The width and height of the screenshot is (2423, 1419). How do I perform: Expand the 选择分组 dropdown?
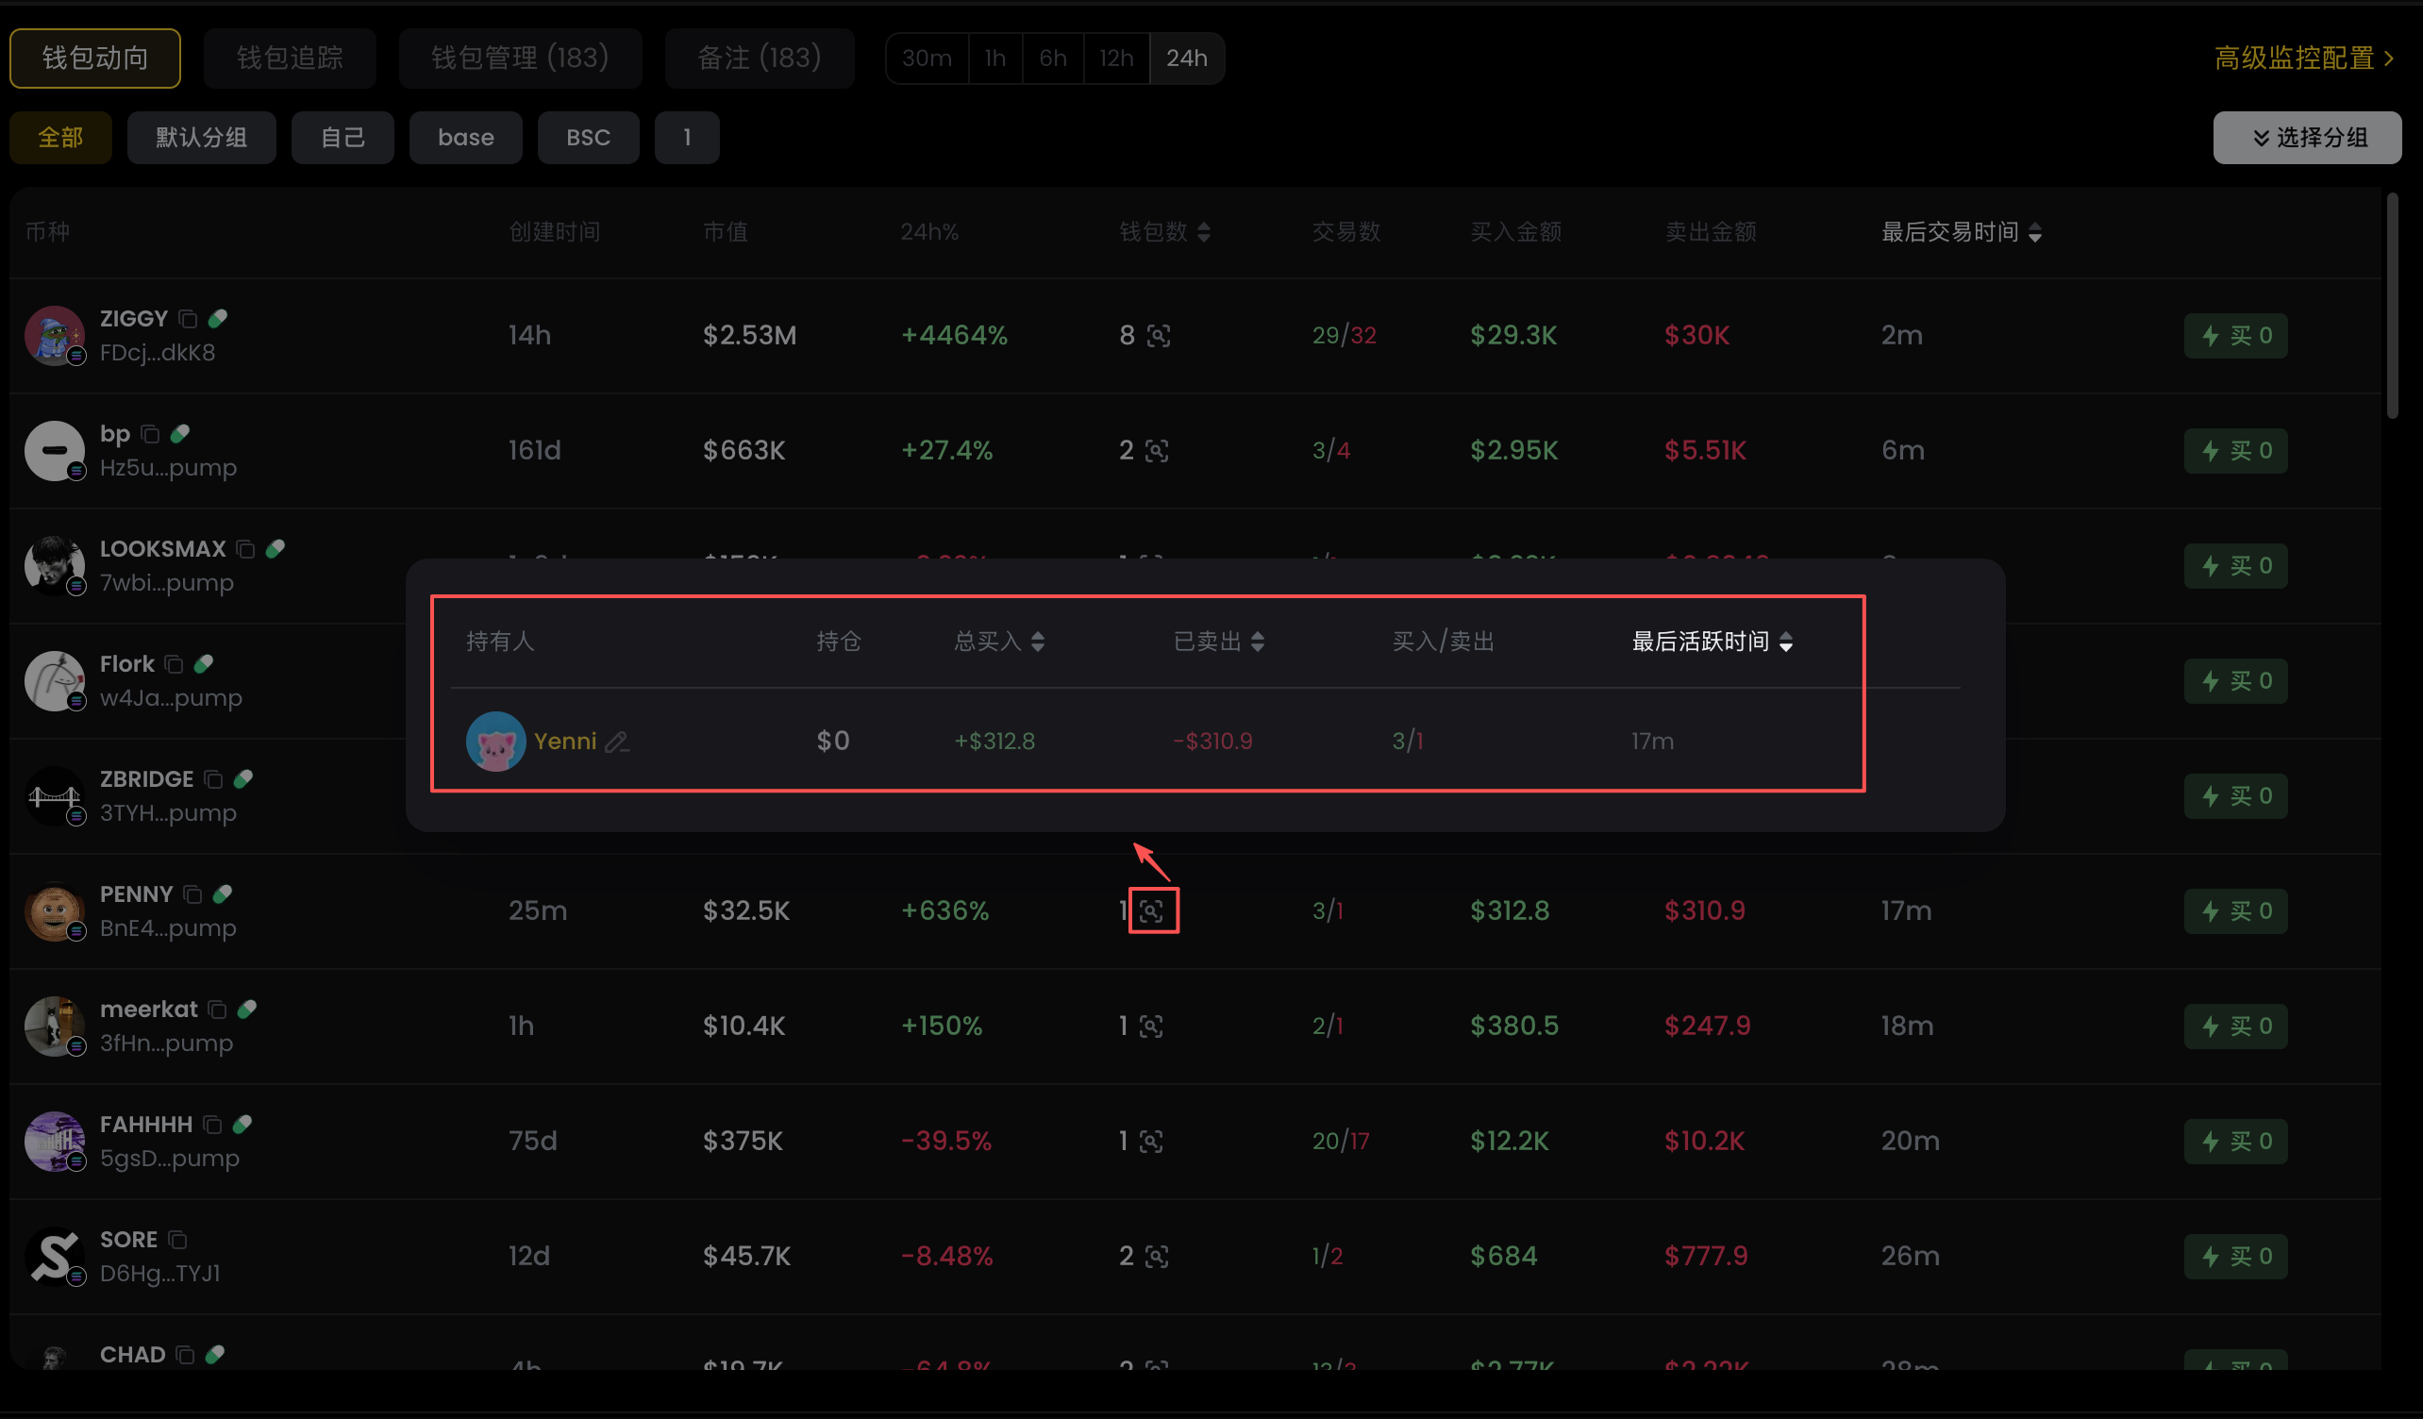pos(2306,138)
